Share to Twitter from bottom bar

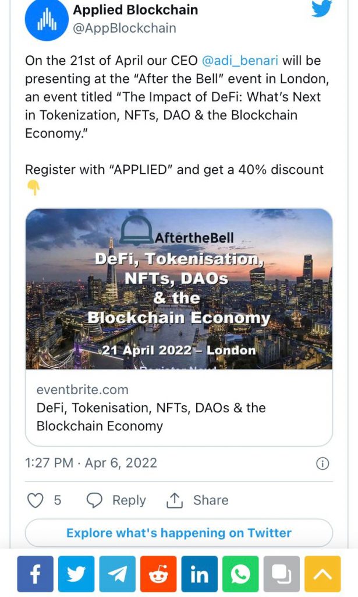click(x=76, y=574)
